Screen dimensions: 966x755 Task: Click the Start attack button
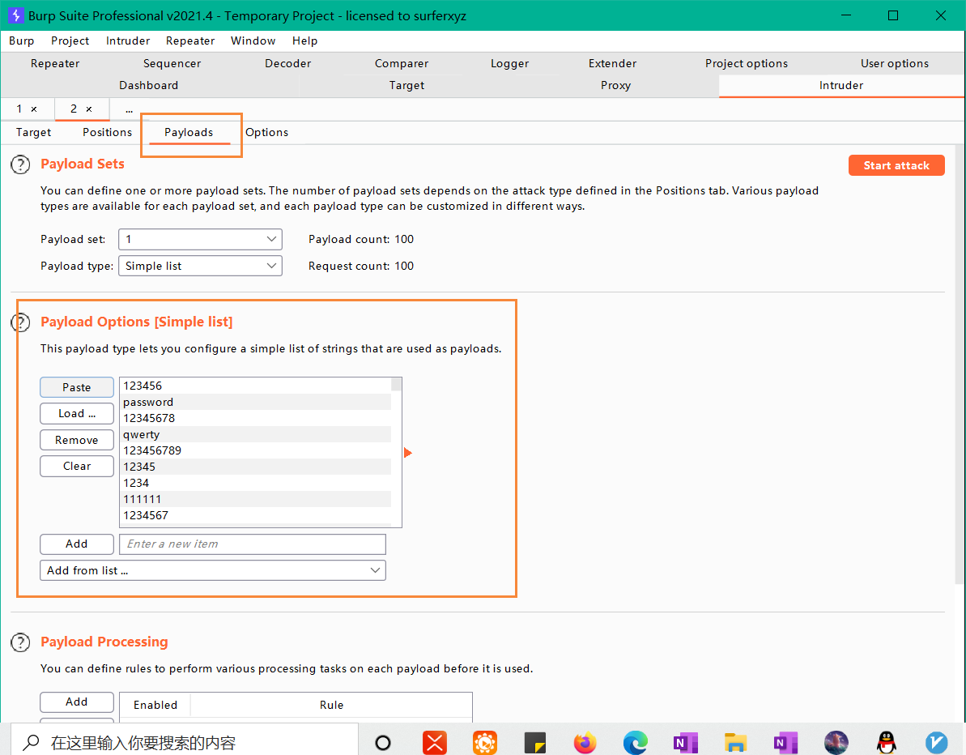896,165
